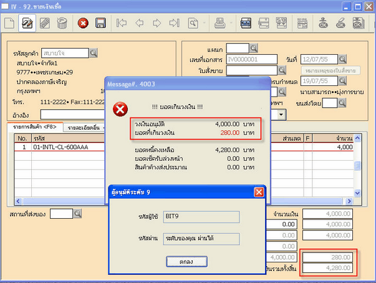Click the edit document pencil icon
Image resolution: width=376 pixels, height=283 pixels.
pyautogui.click(x=27, y=24)
